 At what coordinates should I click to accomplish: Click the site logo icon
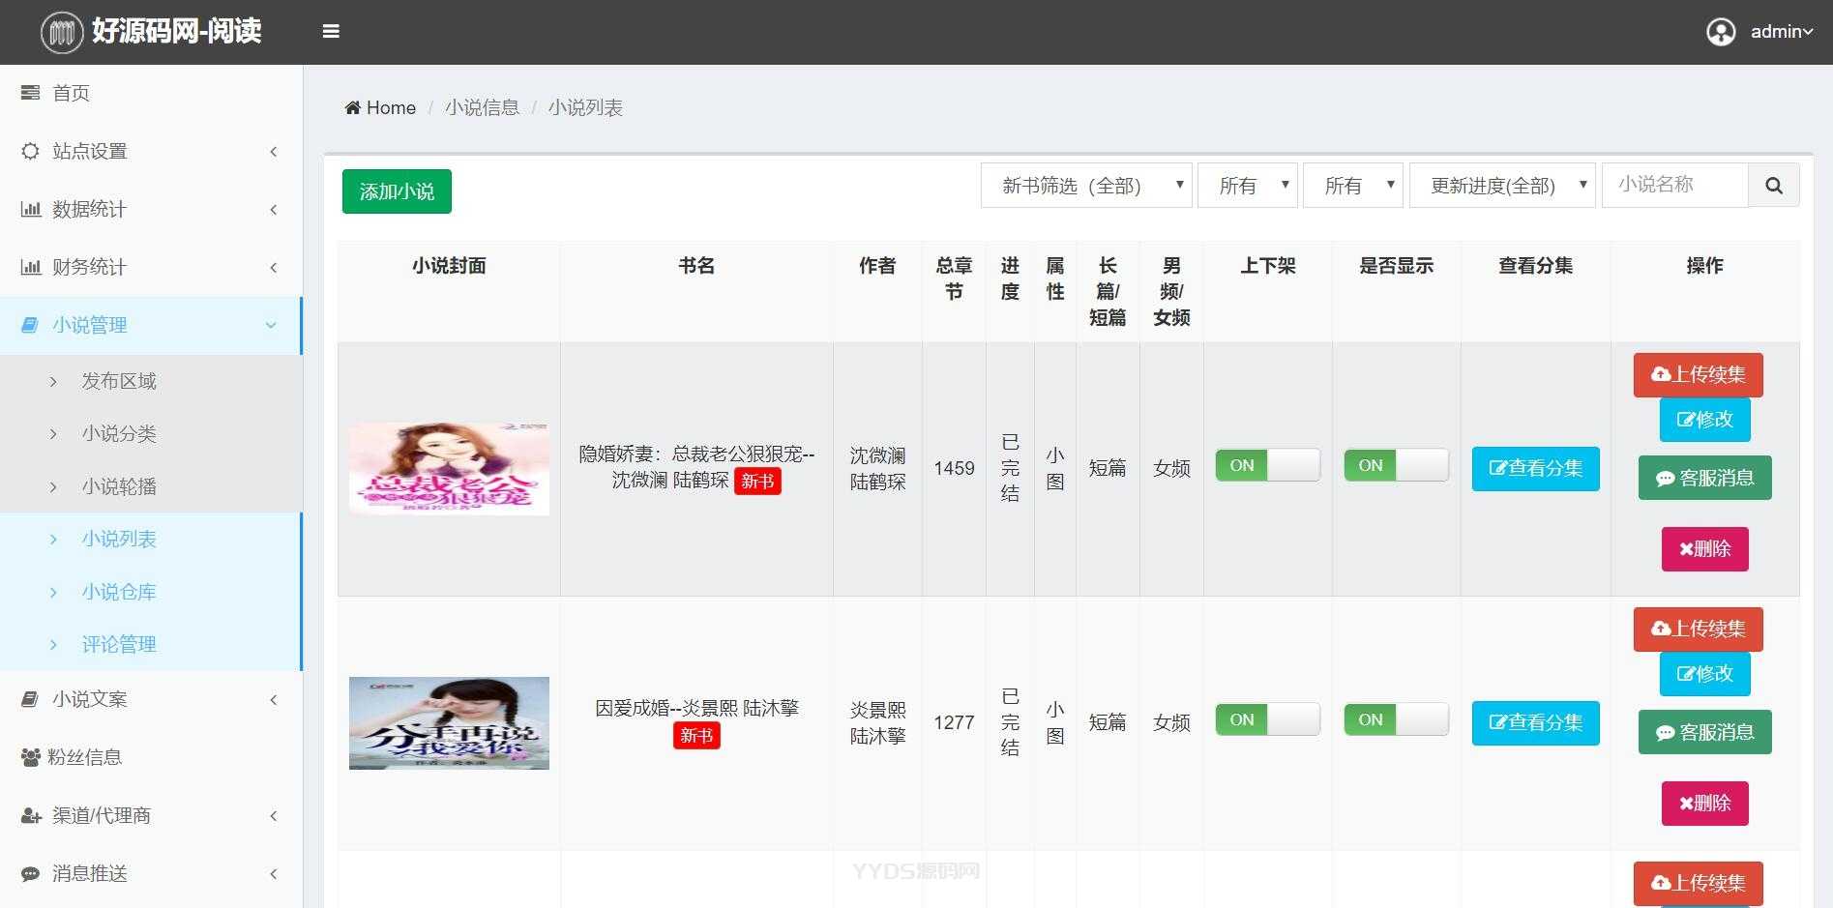(x=62, y=32)
